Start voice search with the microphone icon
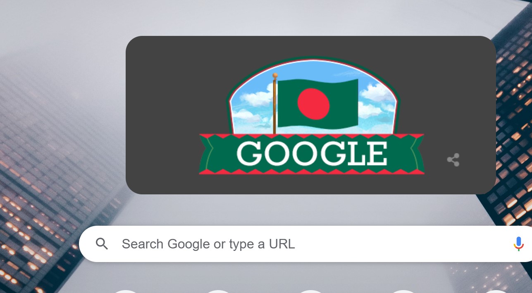The image size is (532, 293). click(518, 244)
